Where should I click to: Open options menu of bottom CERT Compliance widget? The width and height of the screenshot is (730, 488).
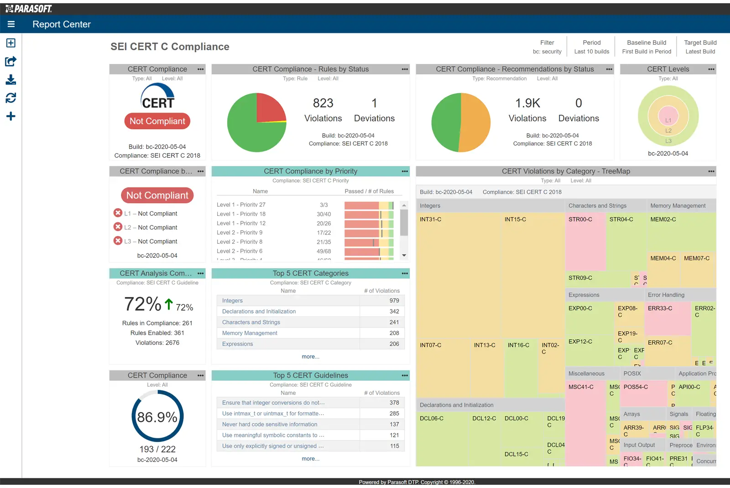(200, 375)
